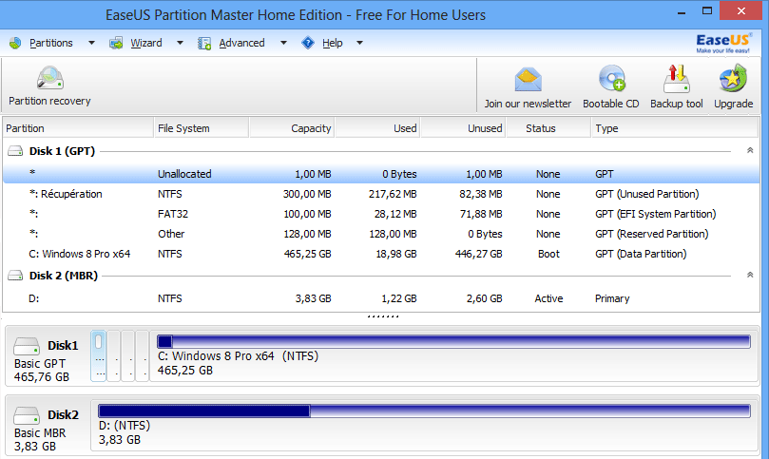The width and height of the screenshot is (769, 459).
Task: Select the D: NTFS partition row
Action: [x=381, y=298]
